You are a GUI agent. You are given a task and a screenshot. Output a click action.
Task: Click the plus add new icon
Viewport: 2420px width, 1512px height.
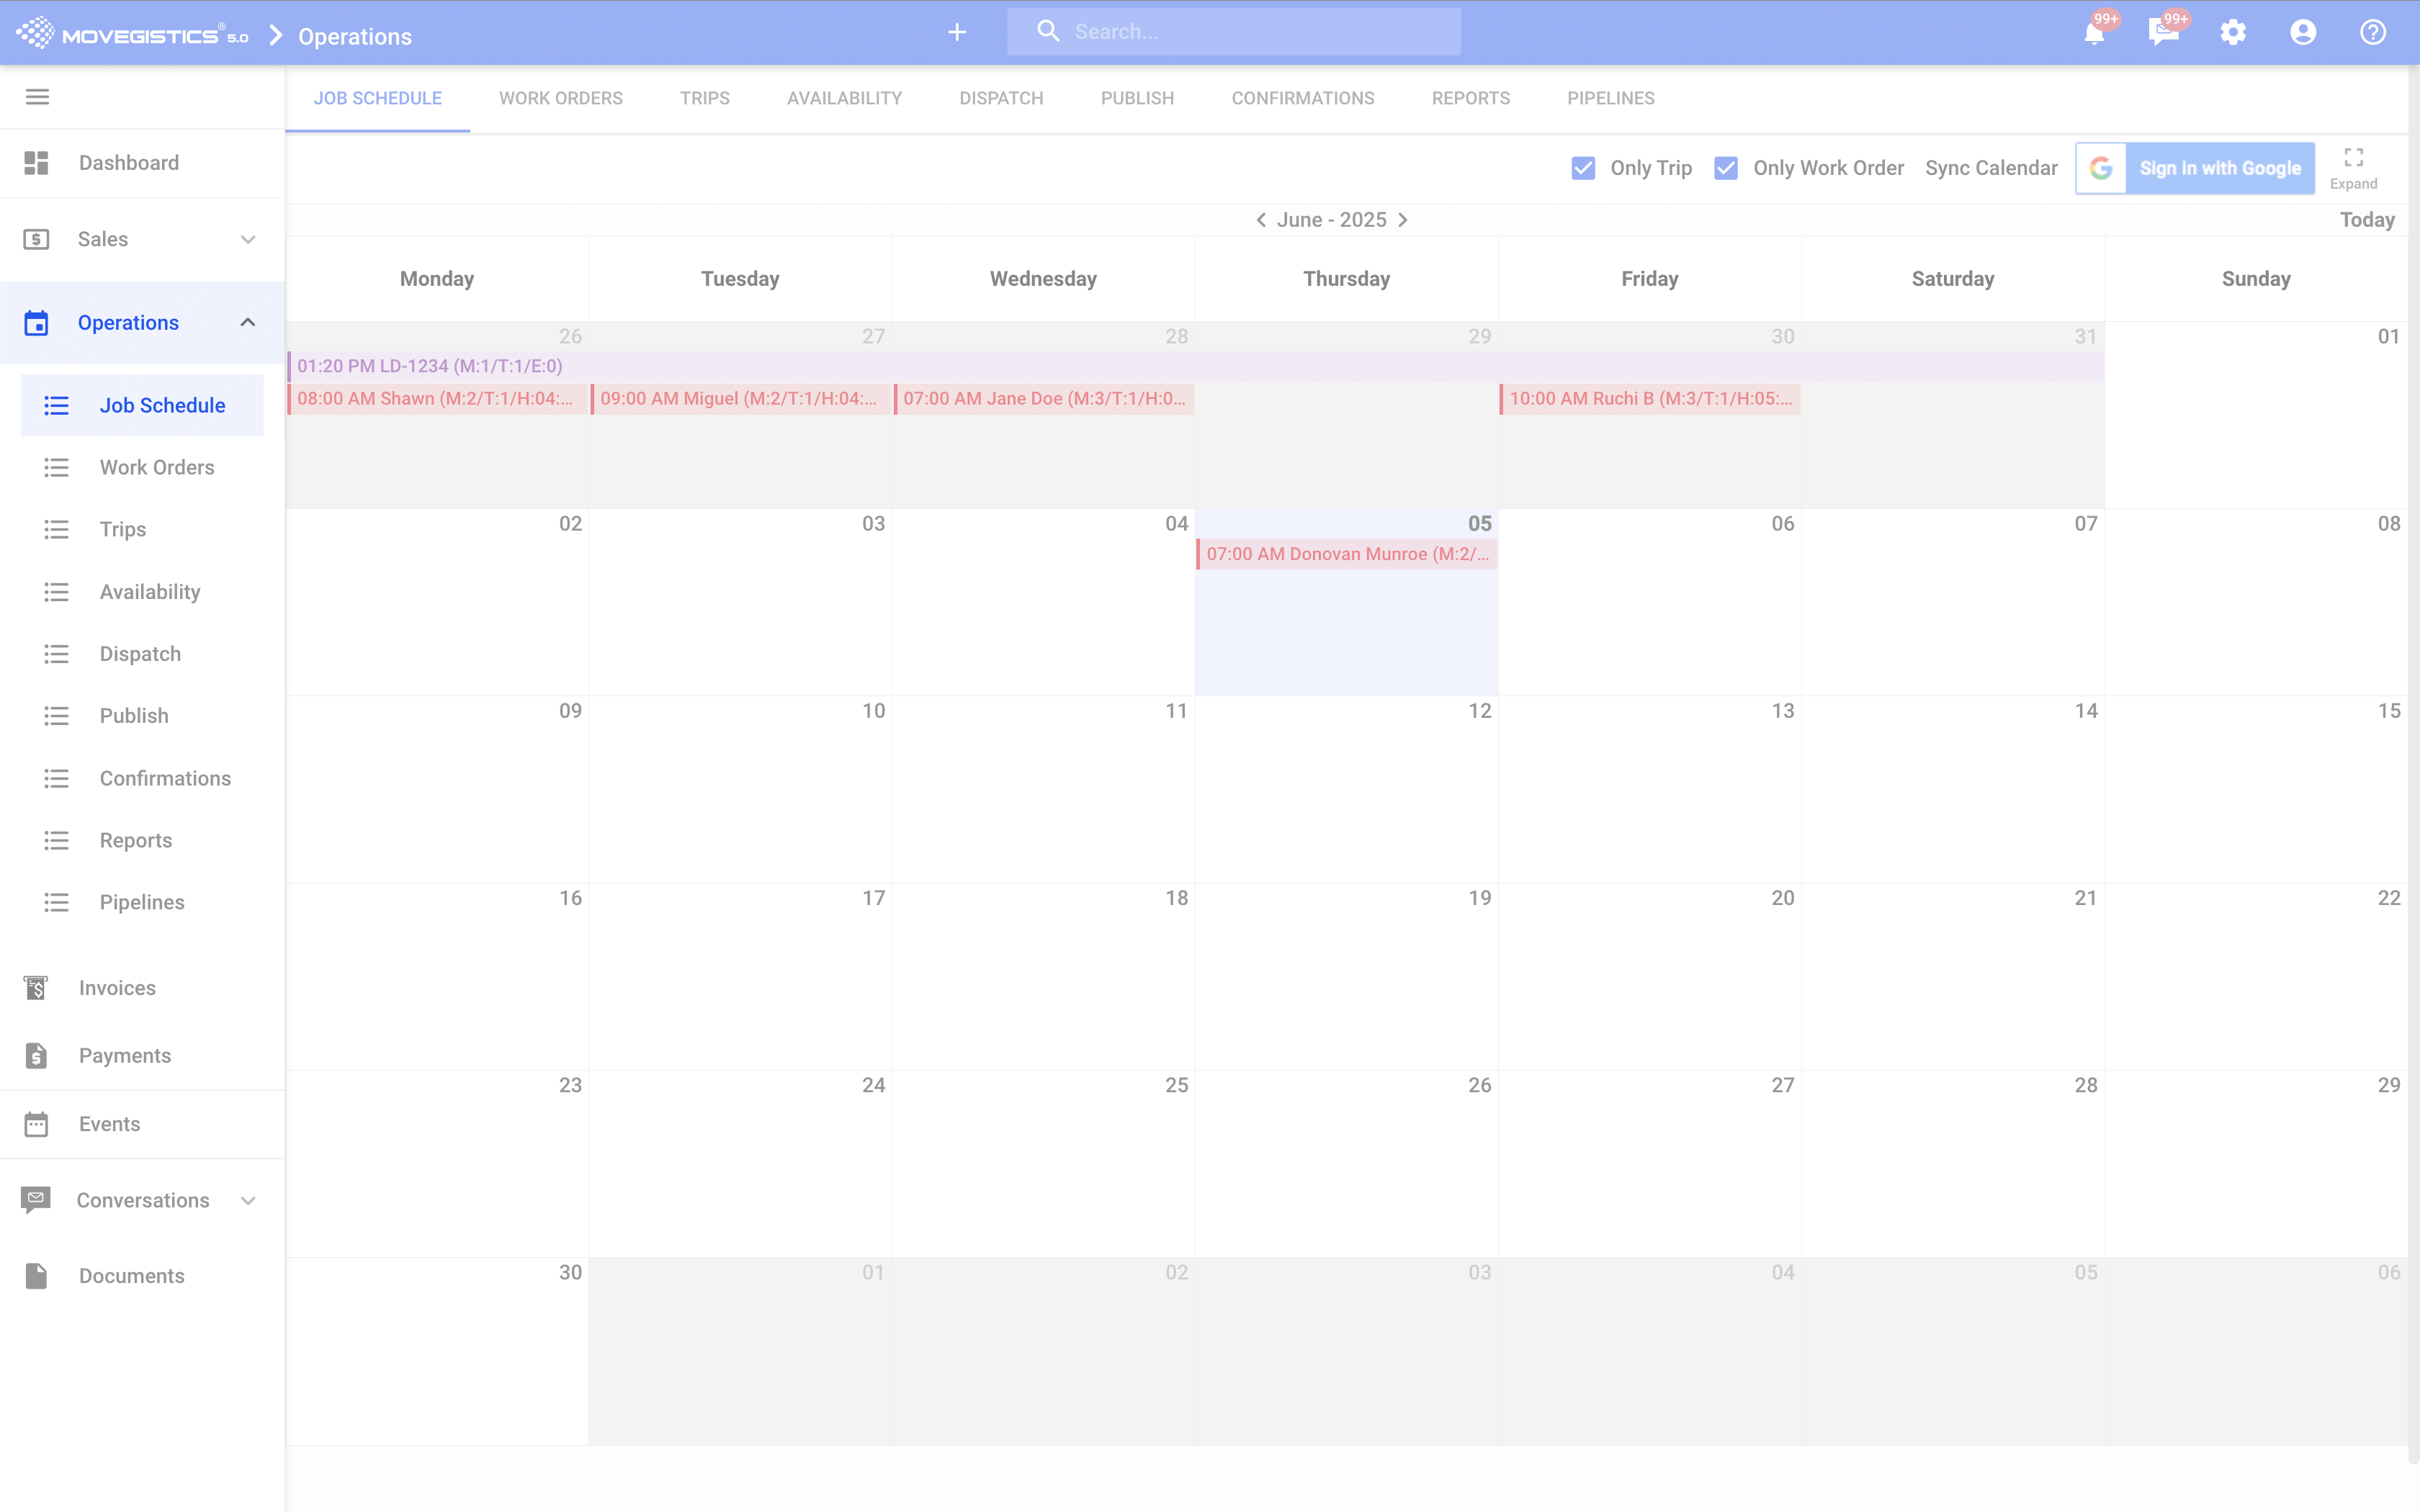pyautogui.click(x=957, y=33)
